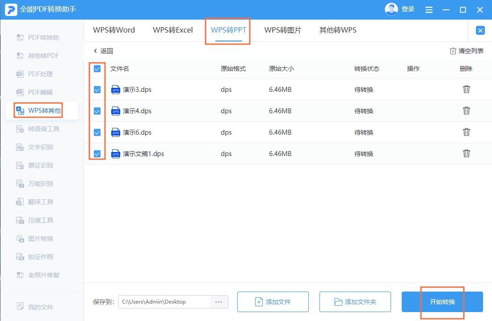Switch to the WPS转Word tab
The width and height of the screenshot is (492, 321).
pyautogui.click(x=114, y=30)
